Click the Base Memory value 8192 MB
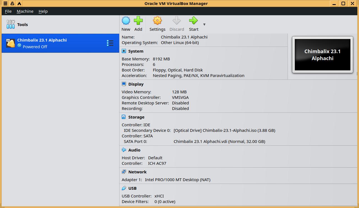 pyautogui.click(x=161, y=59)
